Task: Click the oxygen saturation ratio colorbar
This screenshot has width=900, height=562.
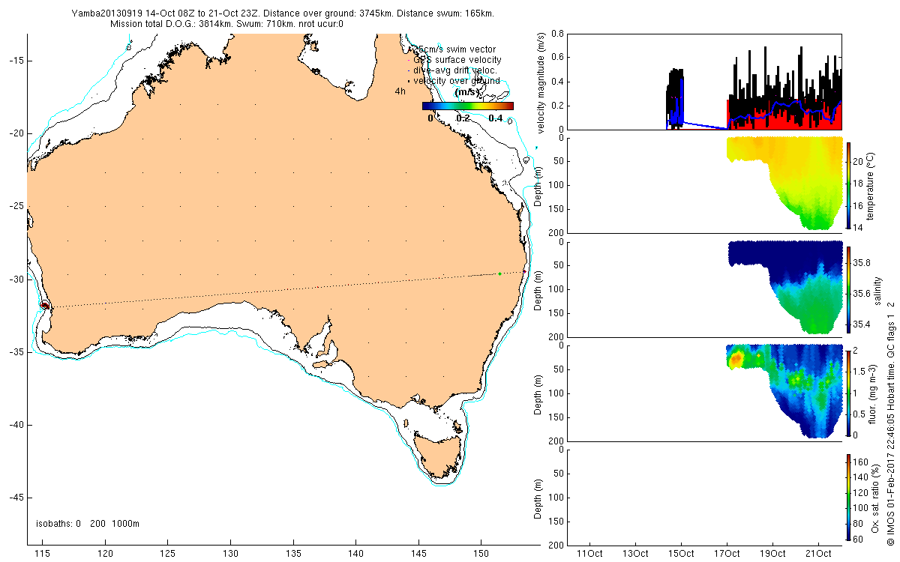Action: click(x=848, y=496)
